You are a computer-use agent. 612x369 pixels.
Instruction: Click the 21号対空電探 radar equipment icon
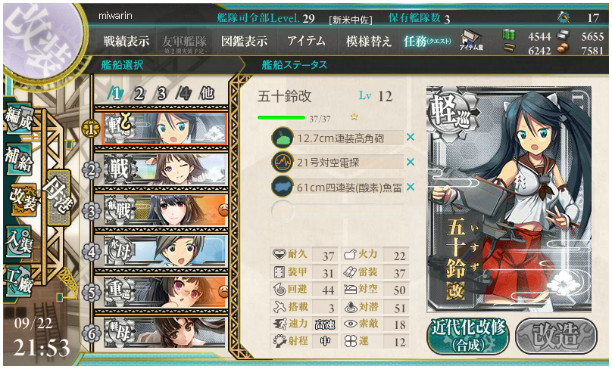[283, 163]
